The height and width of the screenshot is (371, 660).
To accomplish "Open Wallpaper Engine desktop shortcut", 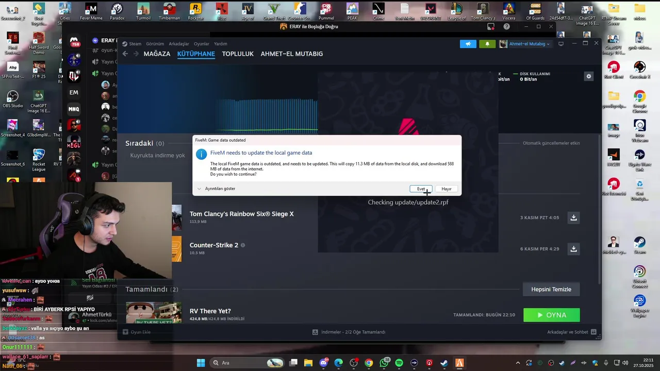I will pyautogui.click(x=639, y=306).
